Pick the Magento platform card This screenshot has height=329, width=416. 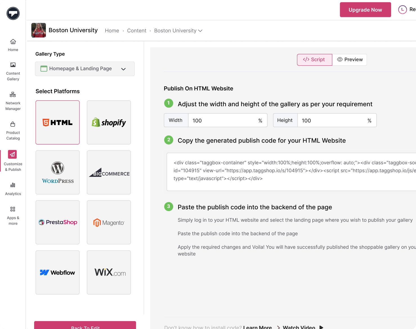(109, 222)
